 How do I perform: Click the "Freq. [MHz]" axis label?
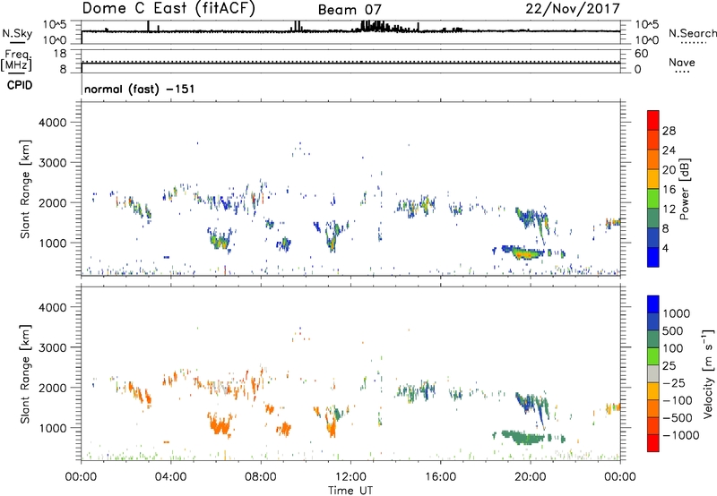(x=16, y=60)
